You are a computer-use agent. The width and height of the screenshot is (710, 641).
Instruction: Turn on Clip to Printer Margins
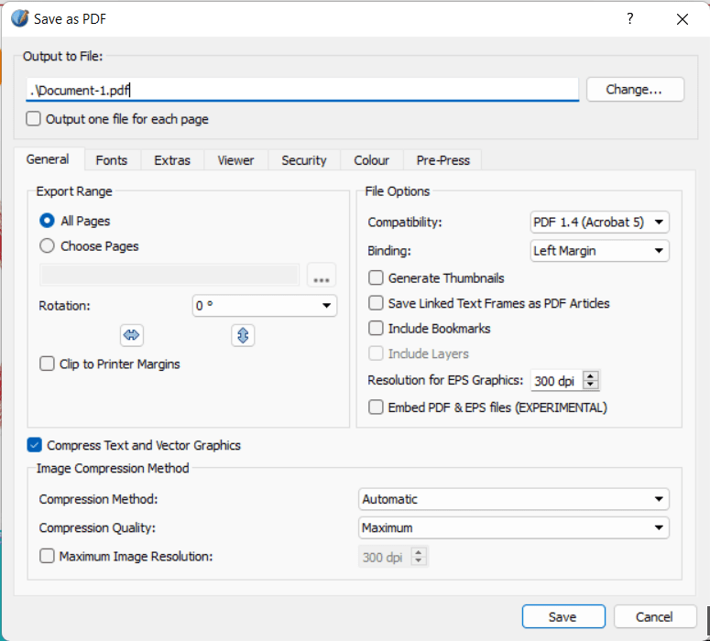[x=48, y=364]
